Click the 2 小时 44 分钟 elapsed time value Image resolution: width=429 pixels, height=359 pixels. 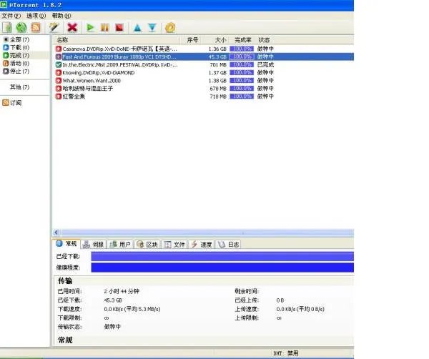(x=122, y=291)
